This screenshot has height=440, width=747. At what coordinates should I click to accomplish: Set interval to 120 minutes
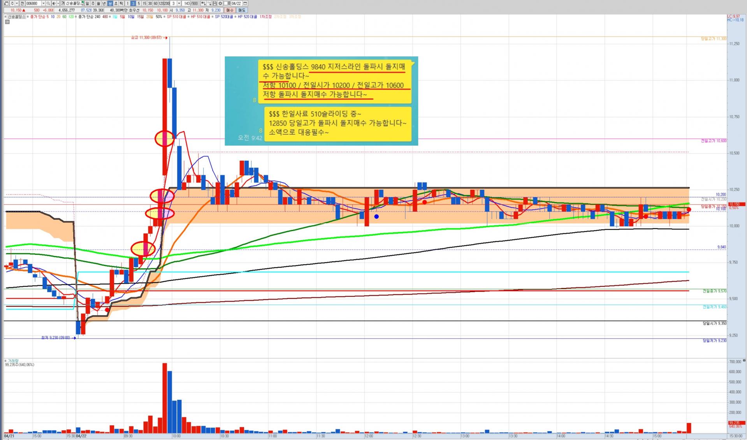pos(161,4)
